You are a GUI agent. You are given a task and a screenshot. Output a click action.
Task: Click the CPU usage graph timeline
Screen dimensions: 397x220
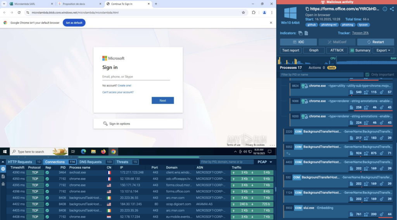click(x=306, y=60)
